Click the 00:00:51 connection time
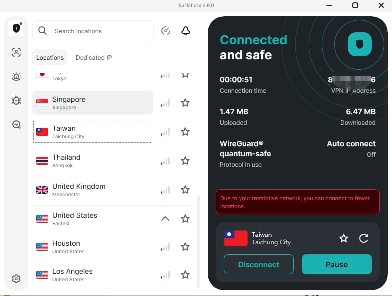 point(236,79)
